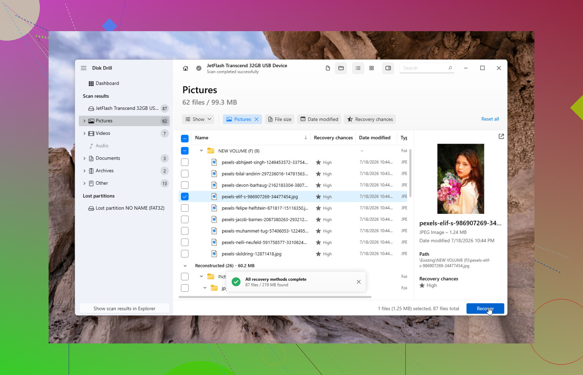This screenshot has width=583, height=375.
Task: Click Reset all filters link
Action: pos(490,119)
